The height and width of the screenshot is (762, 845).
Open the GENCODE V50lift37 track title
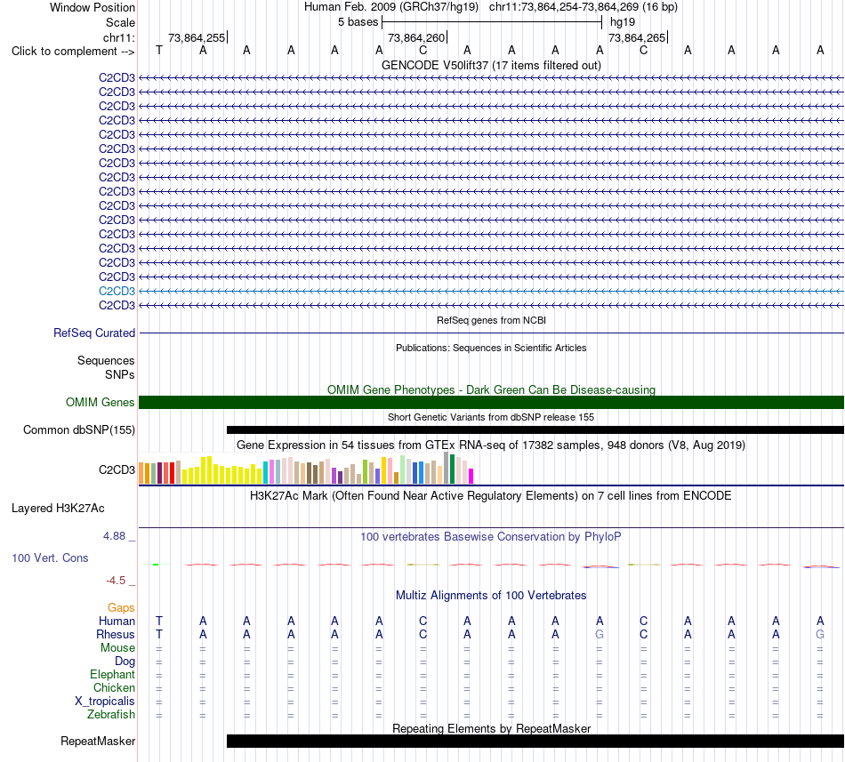pos(491,65)
